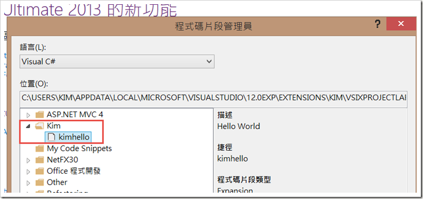Select the NetFX30 tree item
The width and height of the screenshot is (423, 199).
pos(62,160)
